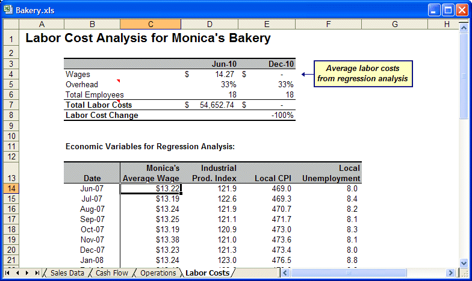Select the Total Employees label cell
The width and height of the screenshot is (472, 281).
point(95,94)
